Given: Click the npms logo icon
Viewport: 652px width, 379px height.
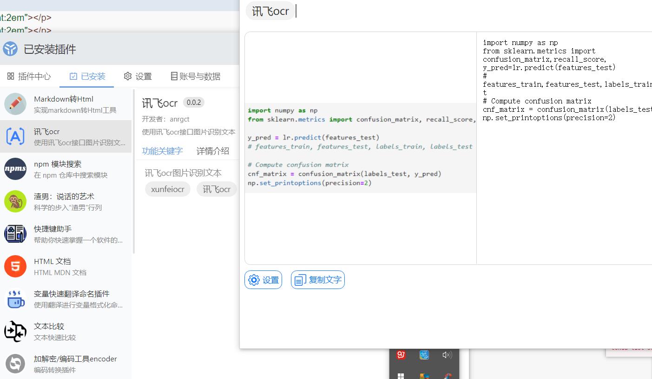Looking at the screenshot, I should (x=15, y=169).
